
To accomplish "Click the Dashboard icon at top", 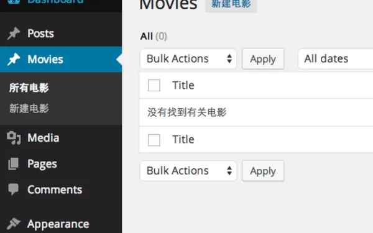I will tap(14, 2).
